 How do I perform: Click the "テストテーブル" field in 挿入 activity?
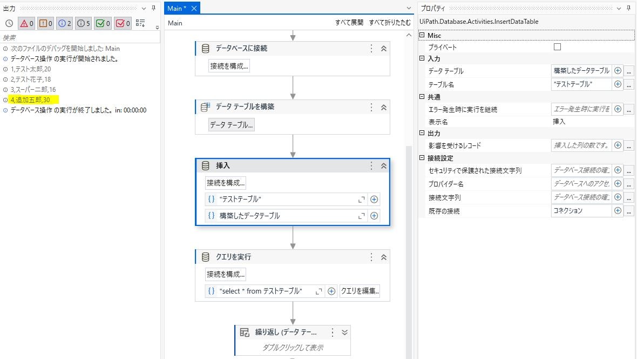(286, 199)
